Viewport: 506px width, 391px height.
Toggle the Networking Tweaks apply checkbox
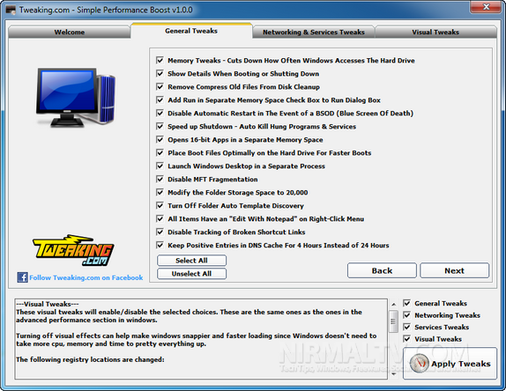point(407,315)
